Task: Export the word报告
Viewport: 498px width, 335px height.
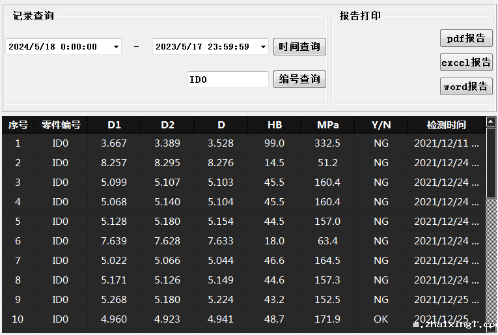Action: pos(466,87)
